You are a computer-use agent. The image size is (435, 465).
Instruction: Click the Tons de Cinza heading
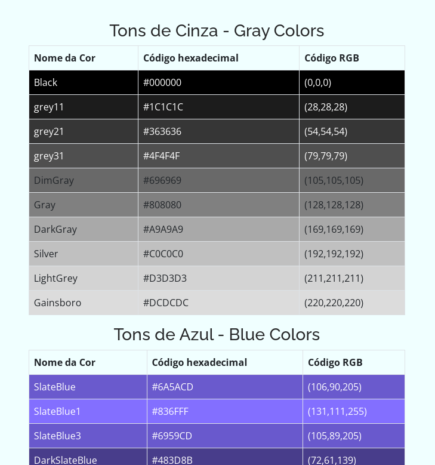point(217,30)
